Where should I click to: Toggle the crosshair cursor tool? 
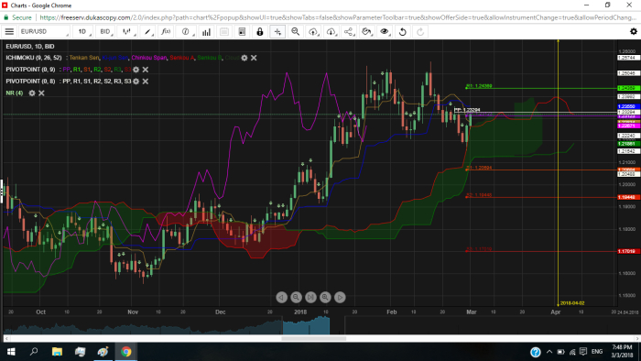point(277,31)
